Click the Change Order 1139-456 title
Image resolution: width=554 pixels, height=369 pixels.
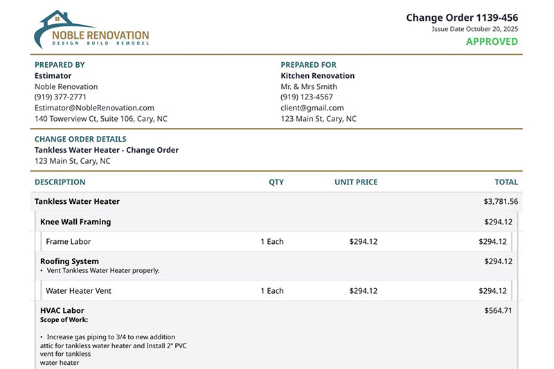pyautogui.click(x=461, y=17)
